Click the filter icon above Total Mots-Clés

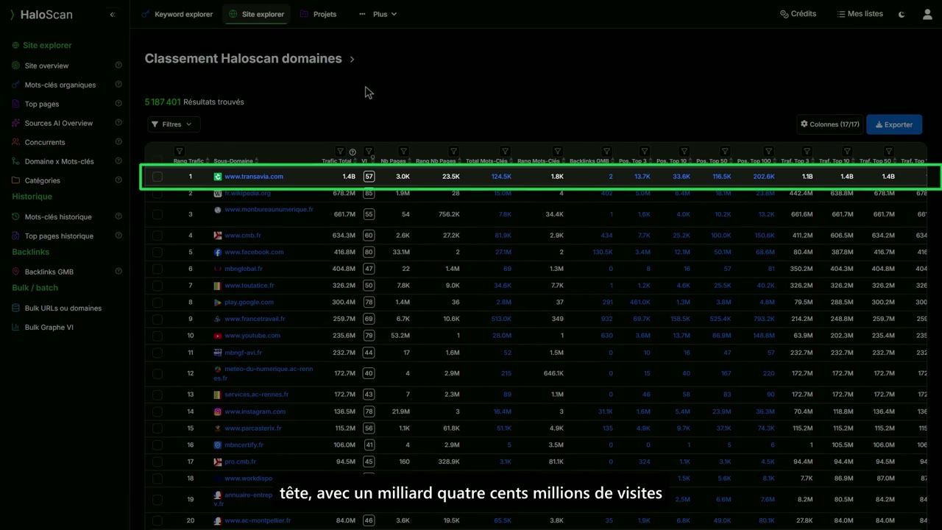coord(505,152)
